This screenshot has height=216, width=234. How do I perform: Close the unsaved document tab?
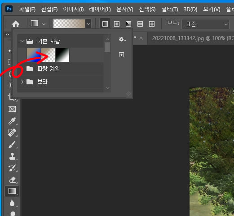(x=141, y=38)
